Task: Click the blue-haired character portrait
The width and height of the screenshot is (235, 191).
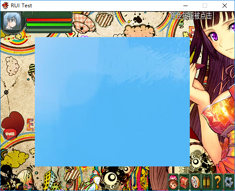Action: point(12,21)
